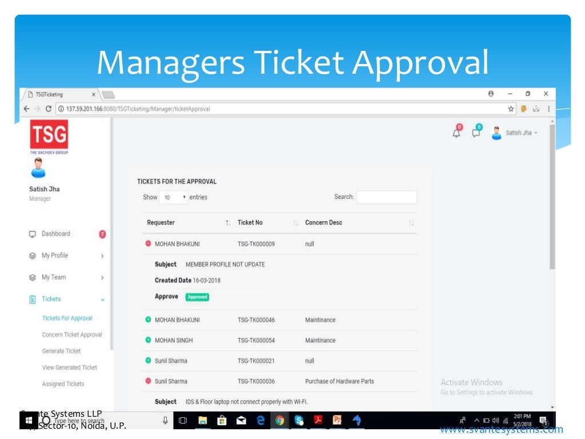Open the Action Center notification icon
The height and width of the screenshot is (439, 585).
pyautogui.click(x=543, y=421)
